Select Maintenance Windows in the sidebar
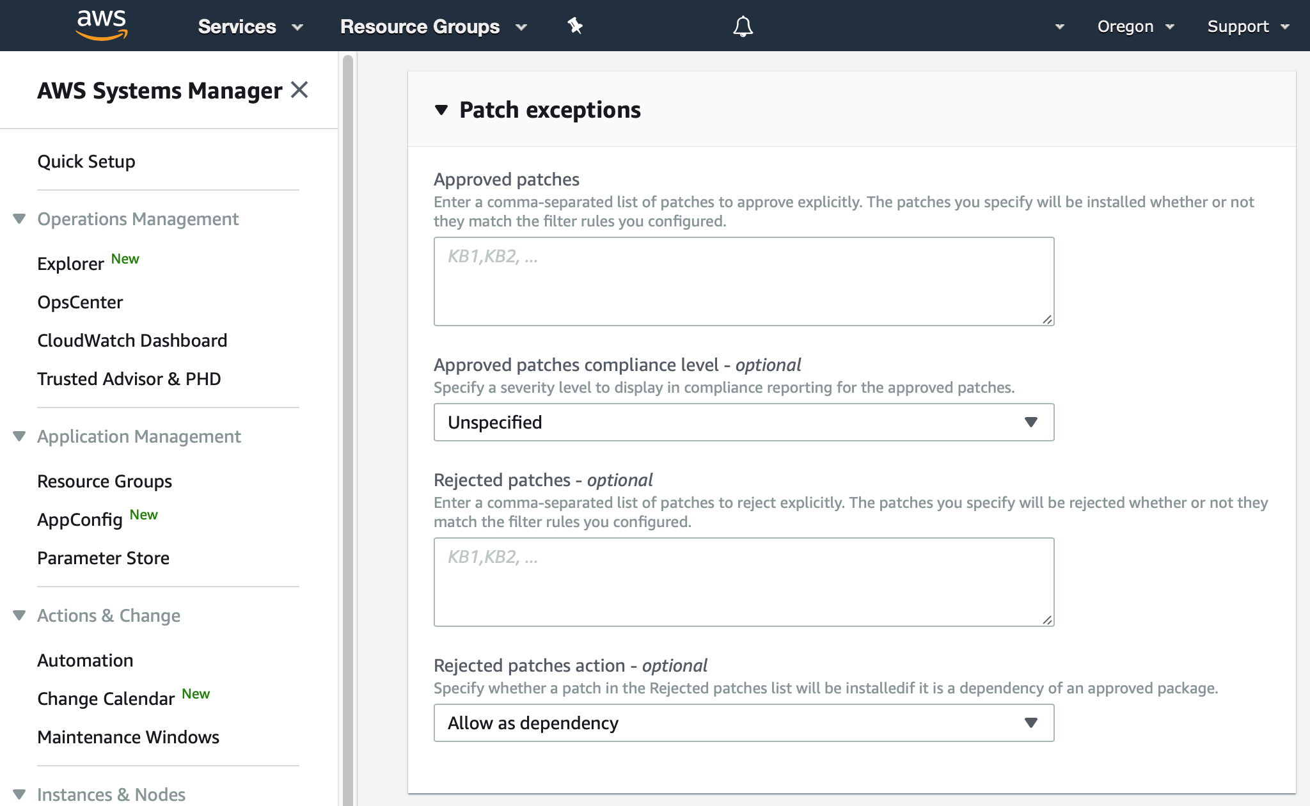1310x806 pixels. pyautogui.click(x=129, y=736)
